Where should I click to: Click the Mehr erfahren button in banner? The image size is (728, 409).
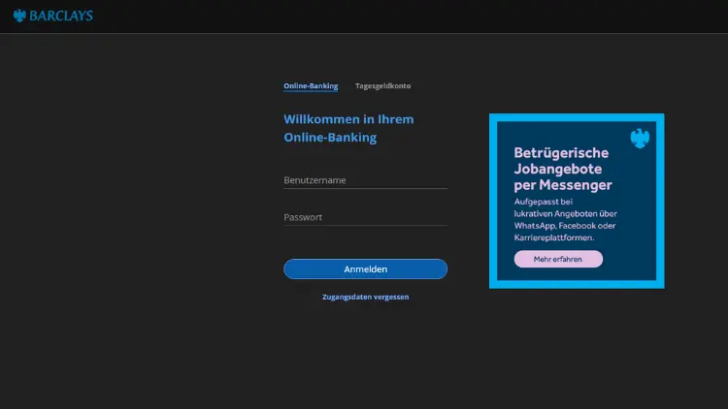(558, 259)
